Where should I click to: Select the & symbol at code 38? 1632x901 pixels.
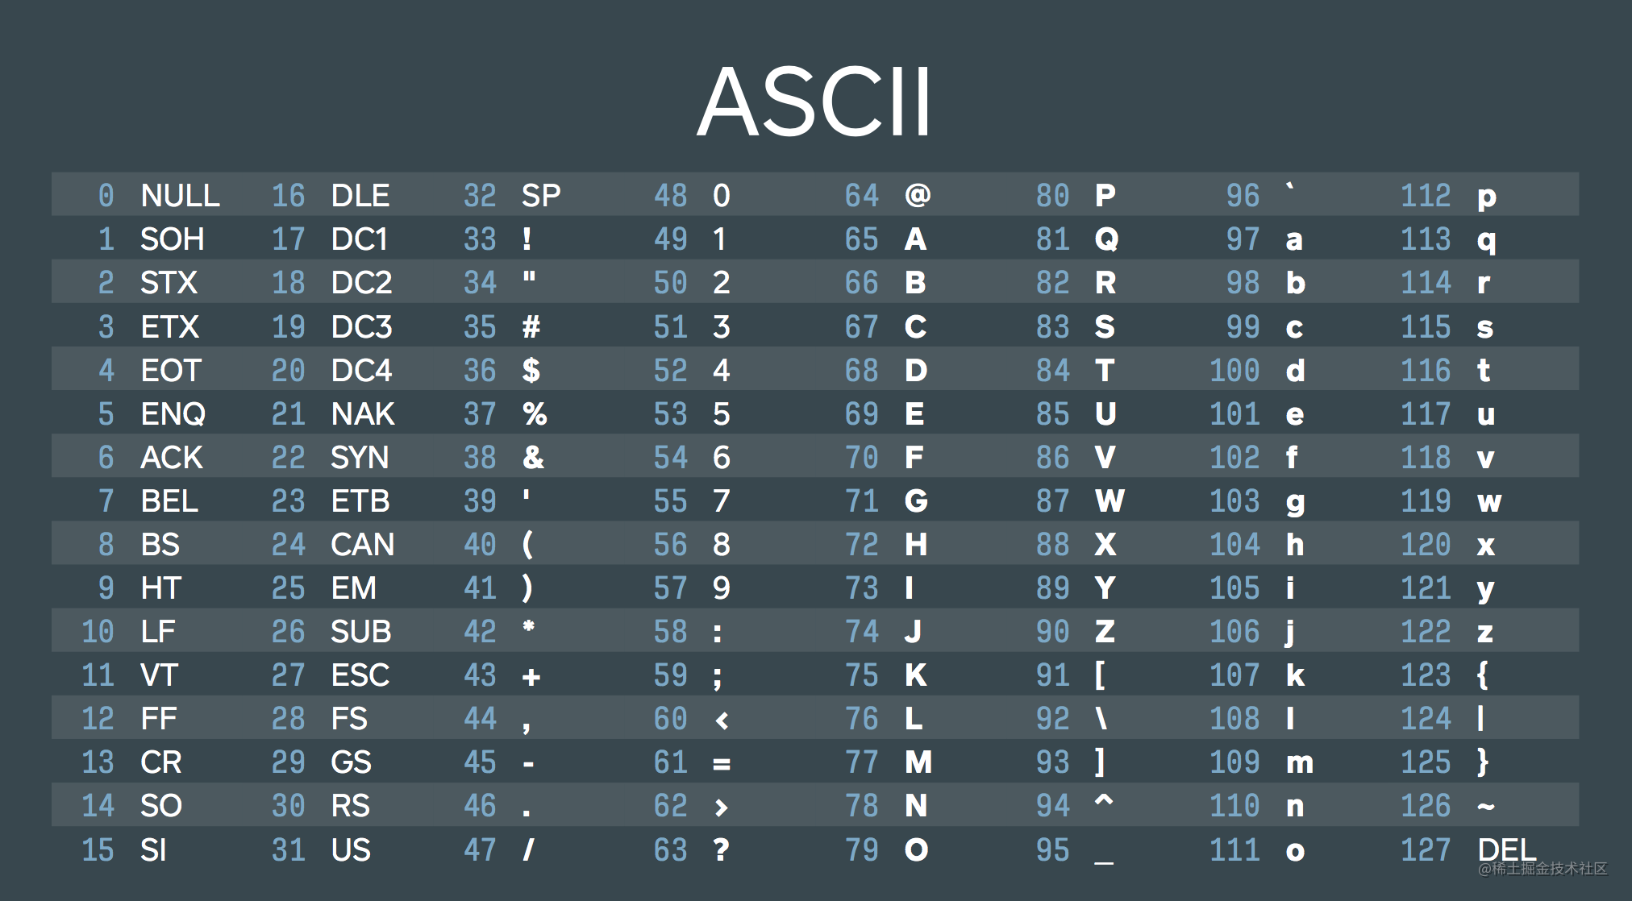click(533, 457)
